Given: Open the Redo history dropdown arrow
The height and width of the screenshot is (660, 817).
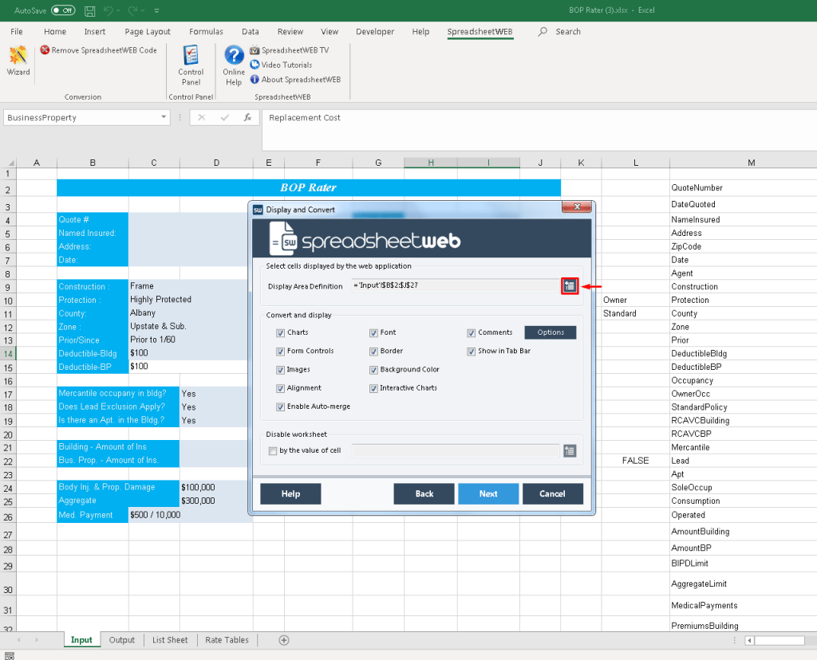Looking at the screenshot, I should (x=144, y=10).
